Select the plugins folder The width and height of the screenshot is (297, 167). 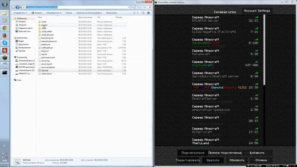[x=45, y=25]
